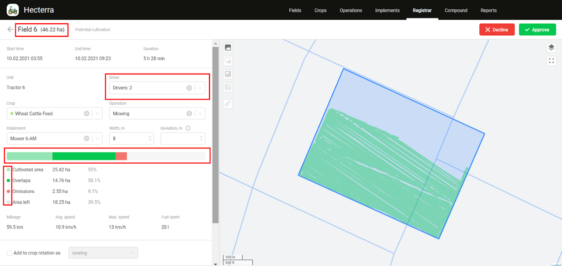Image resolution: width=562 pixels, height=266 pixels.
Task: Approve the potential cultivation
Action: [x=537, y=30]
